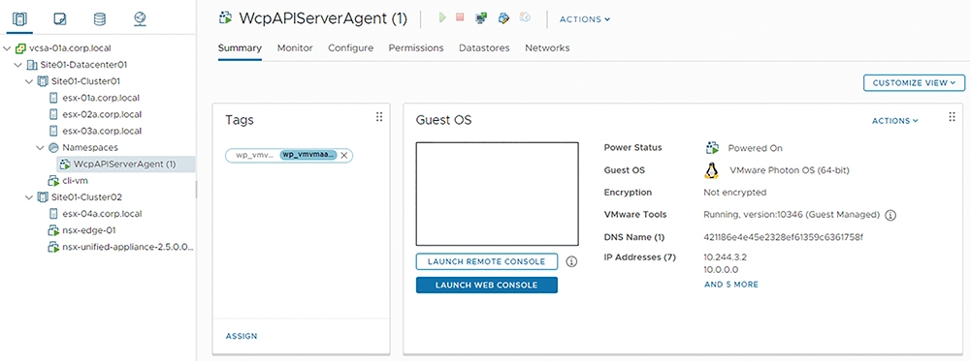Click the wp_vmv... tag category label
Screen dimensions: 970x361
click(254, 156)
